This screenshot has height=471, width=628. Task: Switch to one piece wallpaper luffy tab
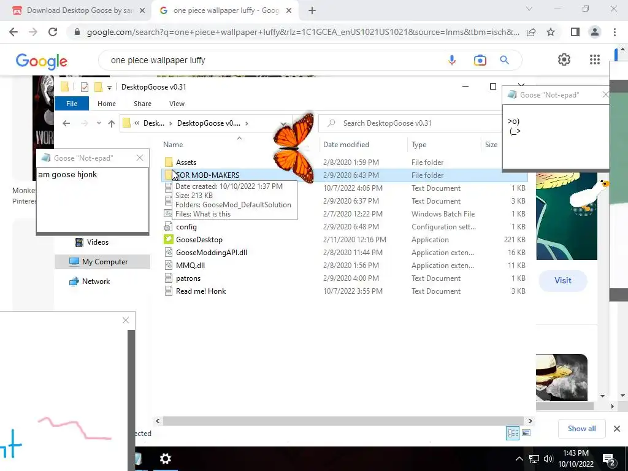[x=224, y=11]
